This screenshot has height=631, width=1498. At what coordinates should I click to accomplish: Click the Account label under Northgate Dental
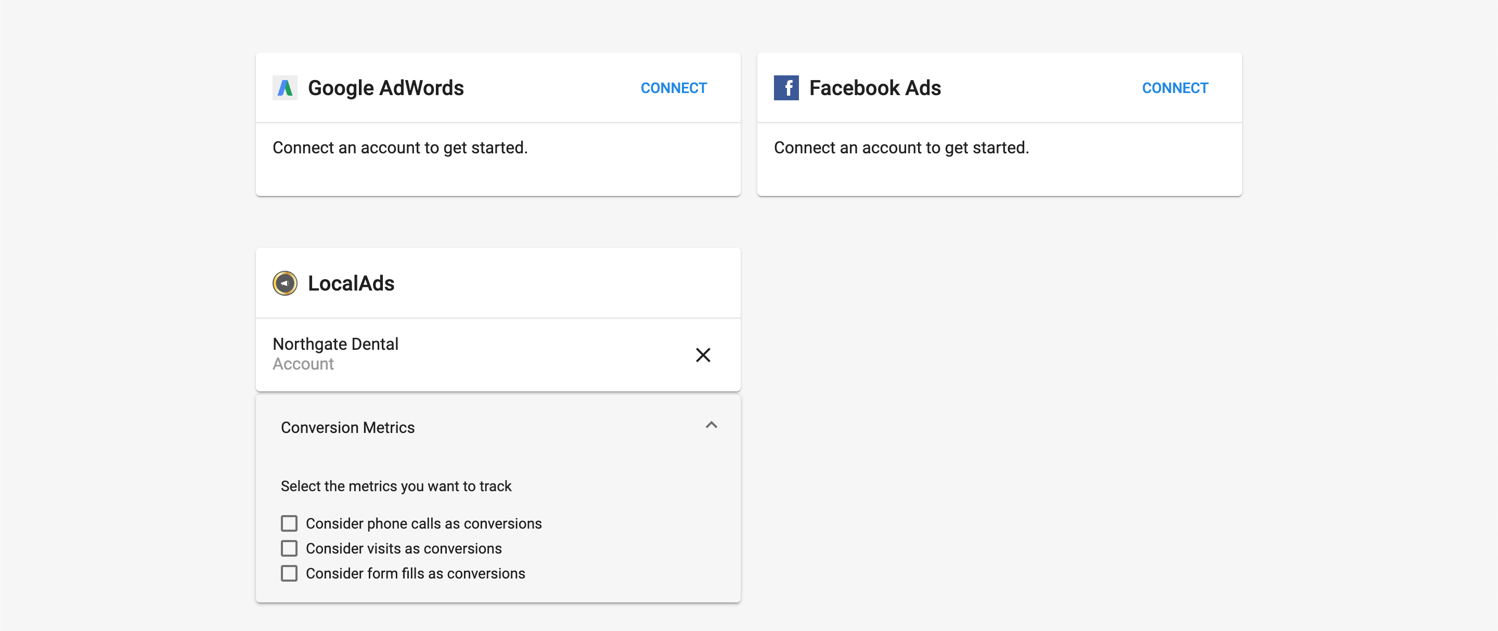[304, 364]
